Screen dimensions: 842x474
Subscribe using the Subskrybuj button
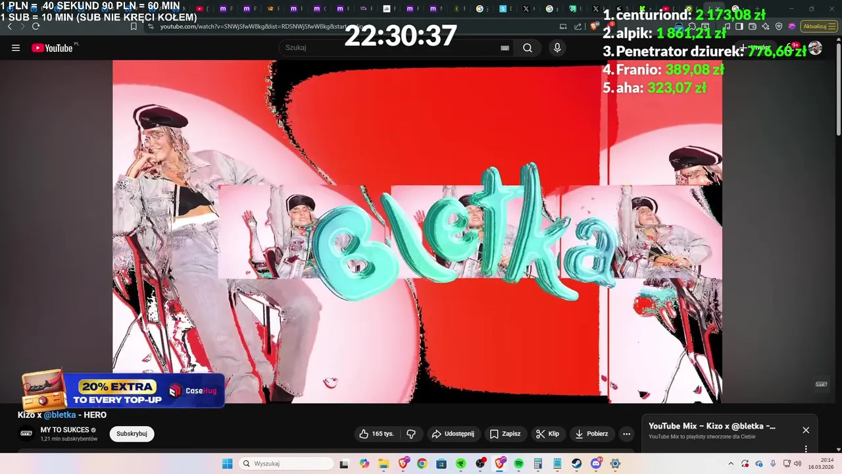[132, 434]
